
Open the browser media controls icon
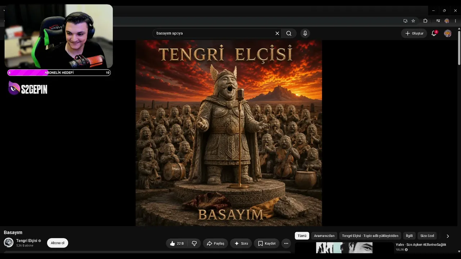coord(438,21)
